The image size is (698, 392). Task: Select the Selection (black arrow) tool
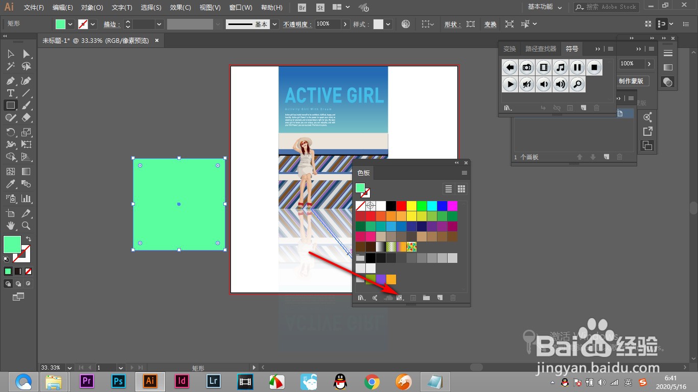10,54
